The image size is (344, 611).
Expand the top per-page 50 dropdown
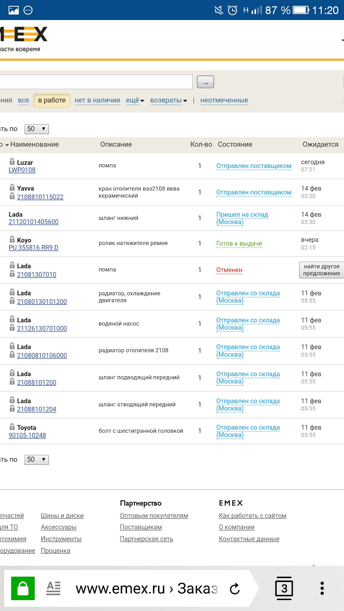(x=37, y=129)
